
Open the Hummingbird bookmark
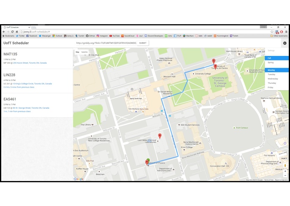221,36
